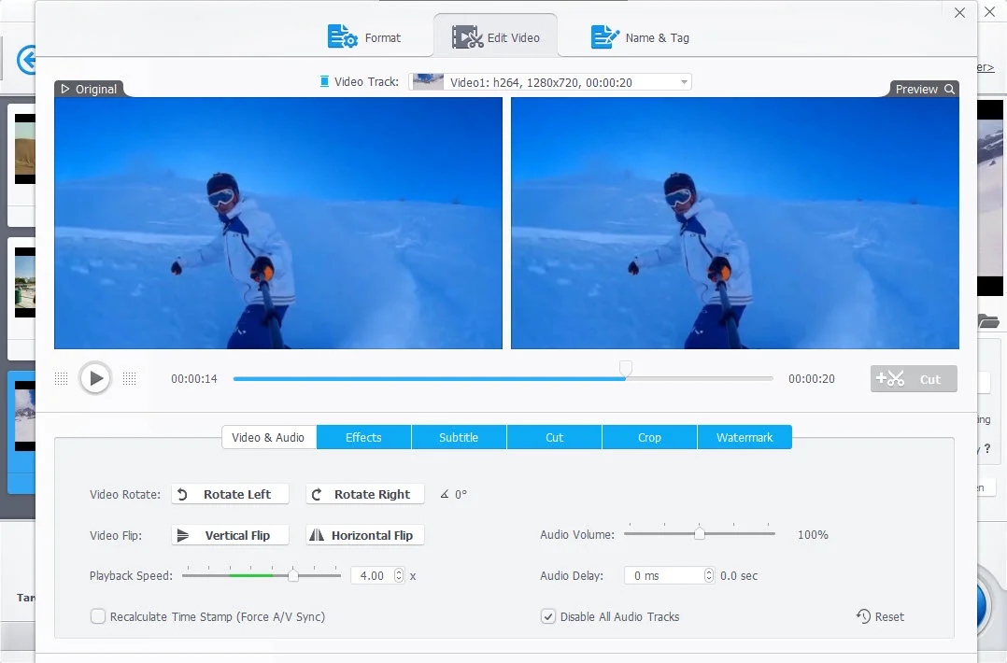Switch to the Effects tab

363,437
